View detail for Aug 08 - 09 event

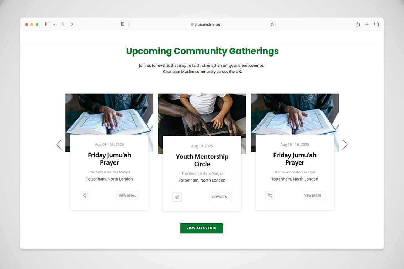click(x=128, y=196)
